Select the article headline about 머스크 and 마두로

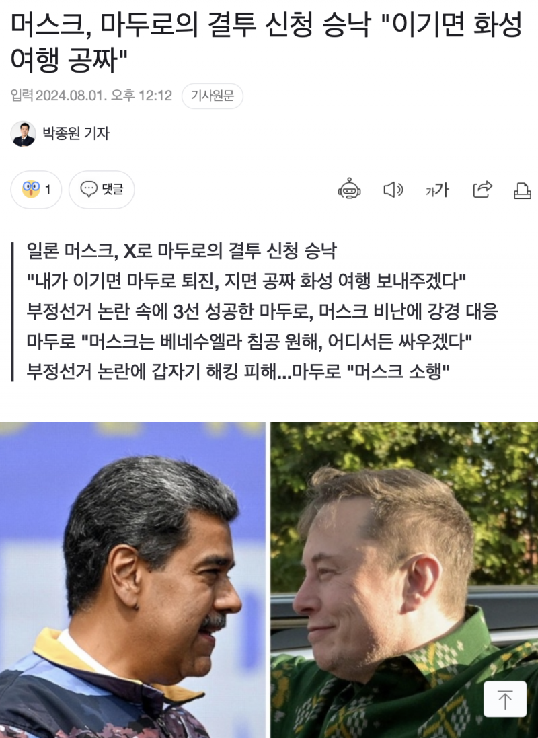tap(266, 43)
